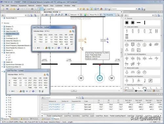
Task: Click the Zoom Extents icon above the diagram
Action: pyautogui.click(x=52, y=15)
